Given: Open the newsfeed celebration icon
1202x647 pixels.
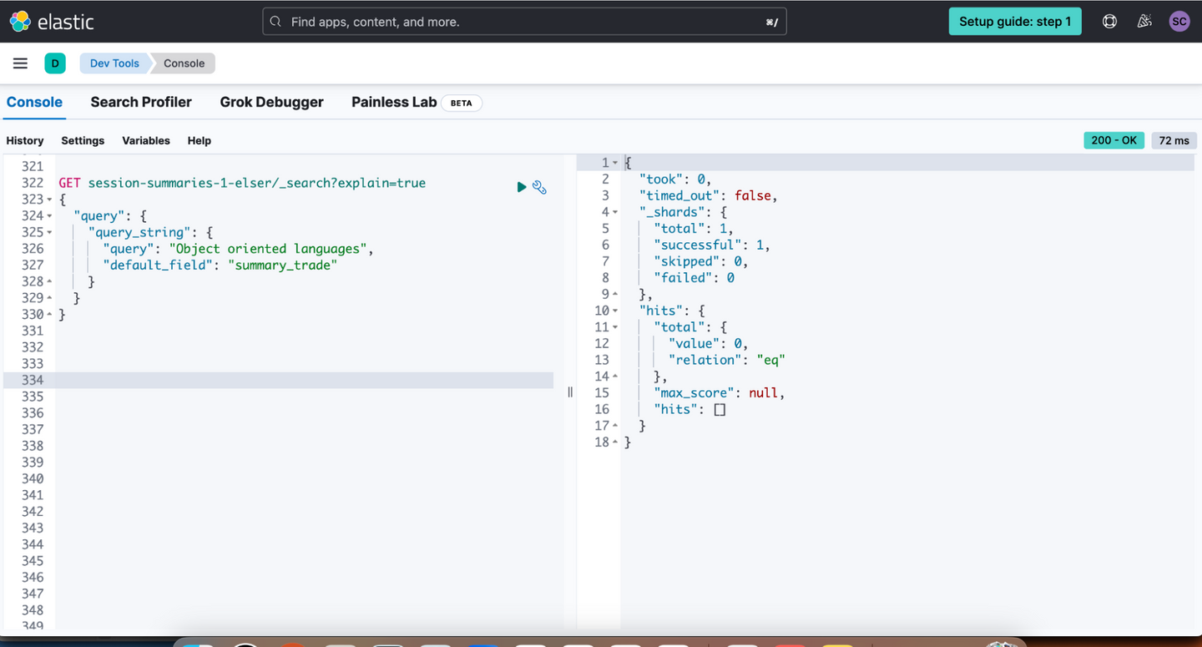Looking at the screenshot, I should point(1144,22).
